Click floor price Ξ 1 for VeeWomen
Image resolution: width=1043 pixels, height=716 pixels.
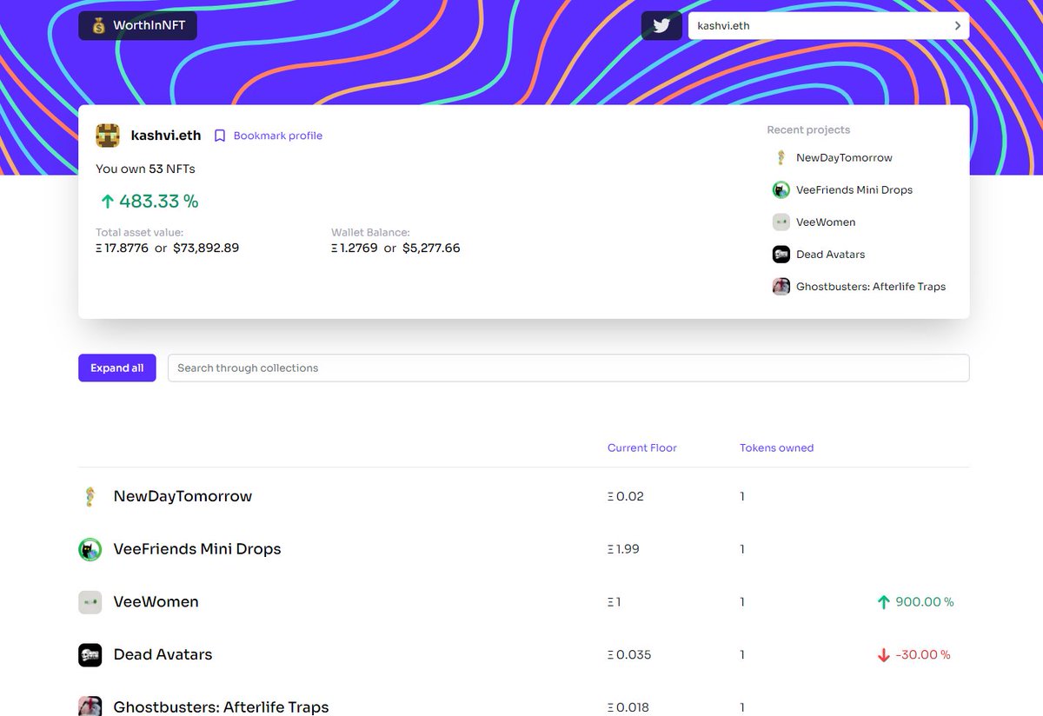tap(614, 602)
